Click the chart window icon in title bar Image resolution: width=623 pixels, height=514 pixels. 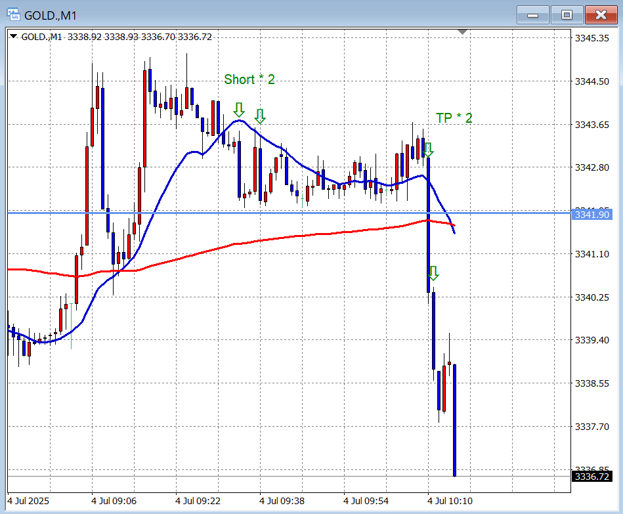[x=13, y=14]
